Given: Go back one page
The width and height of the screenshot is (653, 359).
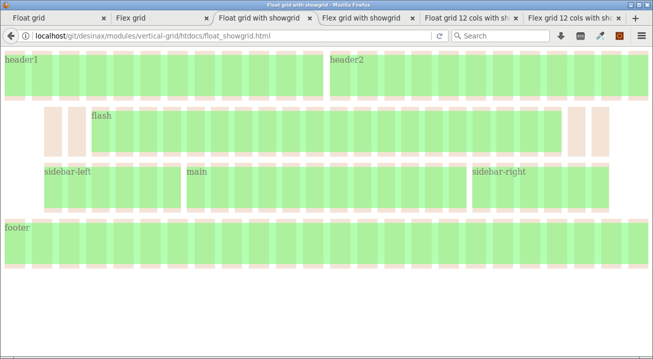Looking at the screenshot, I should [x=11, y=36].
